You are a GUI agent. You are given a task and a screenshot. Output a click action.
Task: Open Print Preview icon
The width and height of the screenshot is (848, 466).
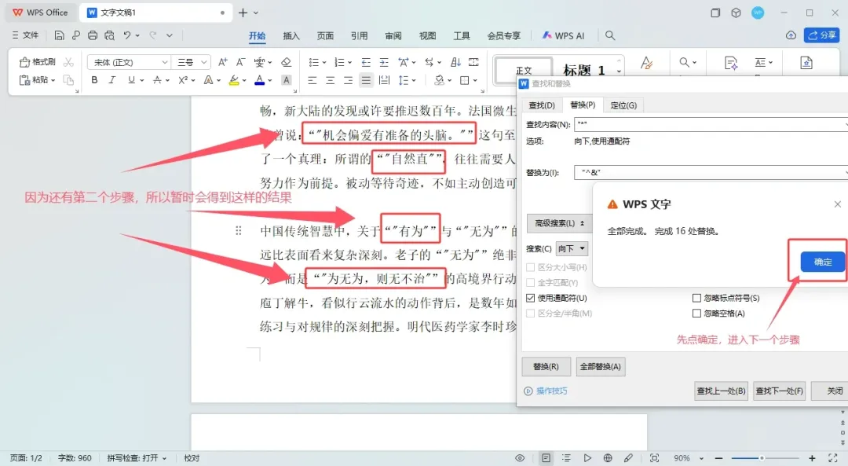pyautogui.click(x=110, y=35)
